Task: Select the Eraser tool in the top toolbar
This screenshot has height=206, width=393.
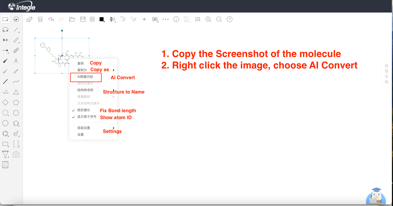Action: pyautogui.click(x=29, y=19)
